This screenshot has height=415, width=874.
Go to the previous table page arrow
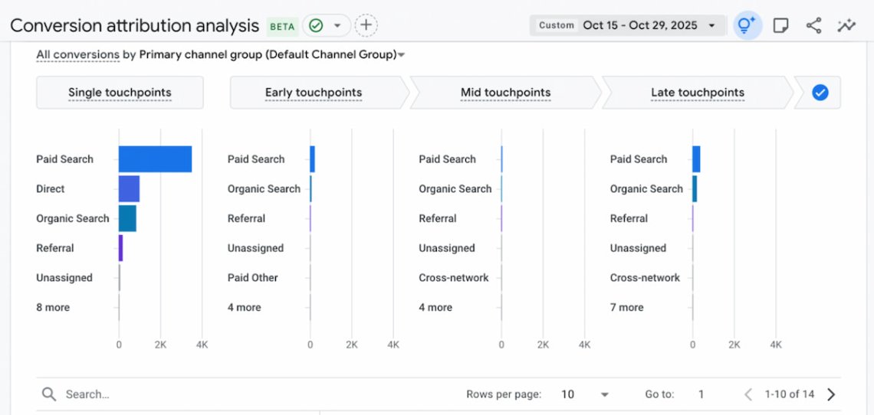coord(748,394)
